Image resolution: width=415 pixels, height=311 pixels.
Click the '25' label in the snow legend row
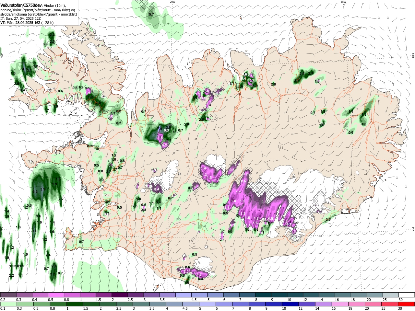point(385,299)
